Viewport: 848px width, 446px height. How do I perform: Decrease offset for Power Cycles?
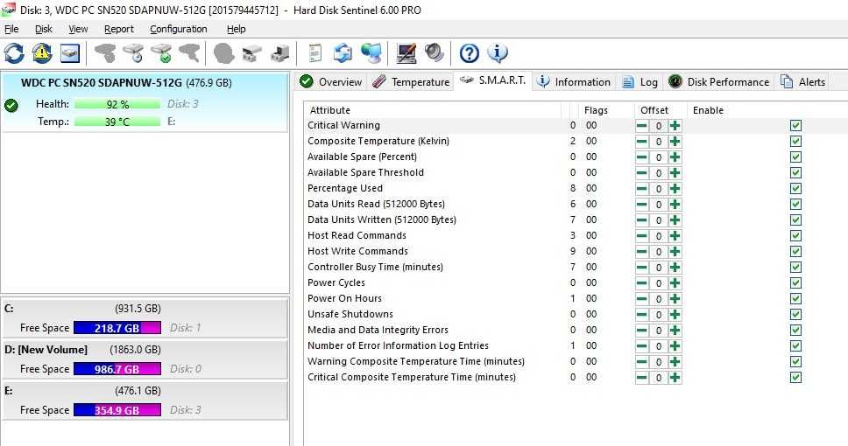pyautogui.click(x=641, y=283)
